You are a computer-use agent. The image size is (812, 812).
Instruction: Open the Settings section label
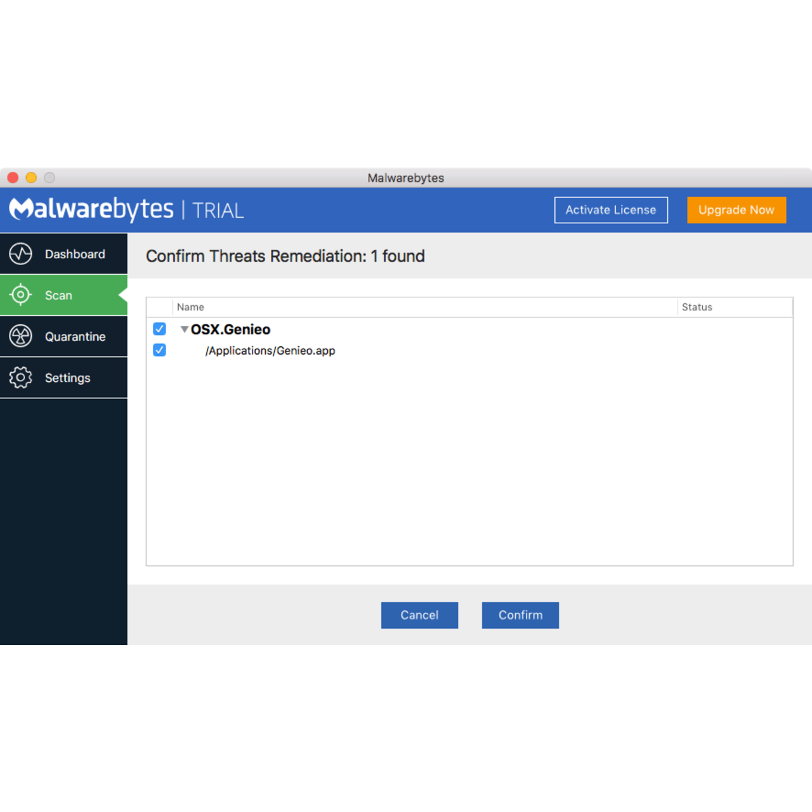pyautogui.click(x=67, y=378)
